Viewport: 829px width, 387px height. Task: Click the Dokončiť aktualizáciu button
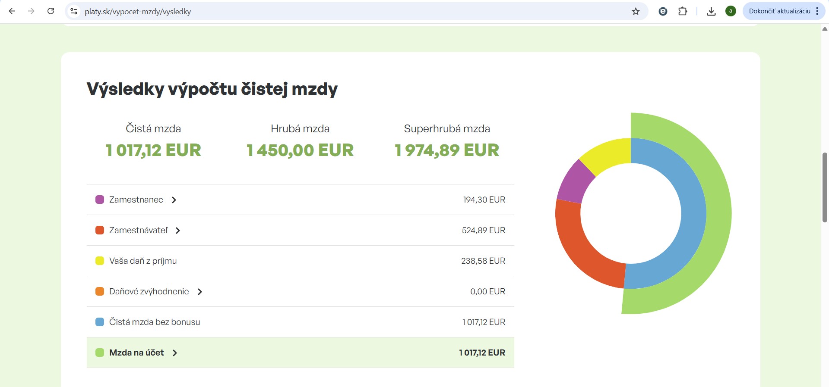point(779,11)
